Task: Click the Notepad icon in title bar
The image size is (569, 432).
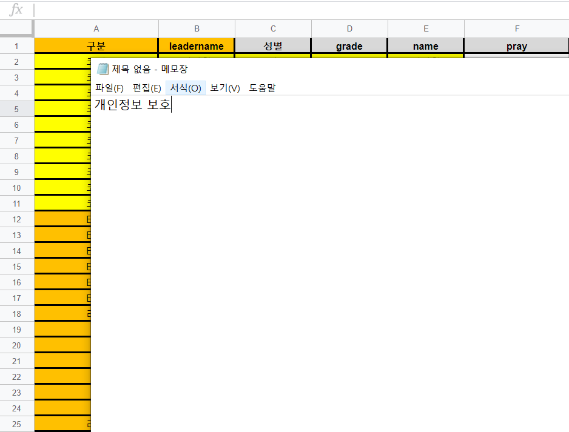Action: point(103,69)
